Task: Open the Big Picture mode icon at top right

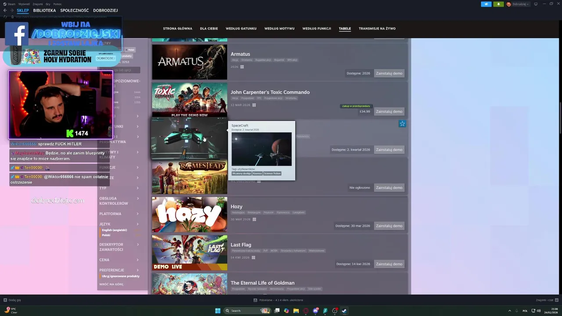Action: 536,4
